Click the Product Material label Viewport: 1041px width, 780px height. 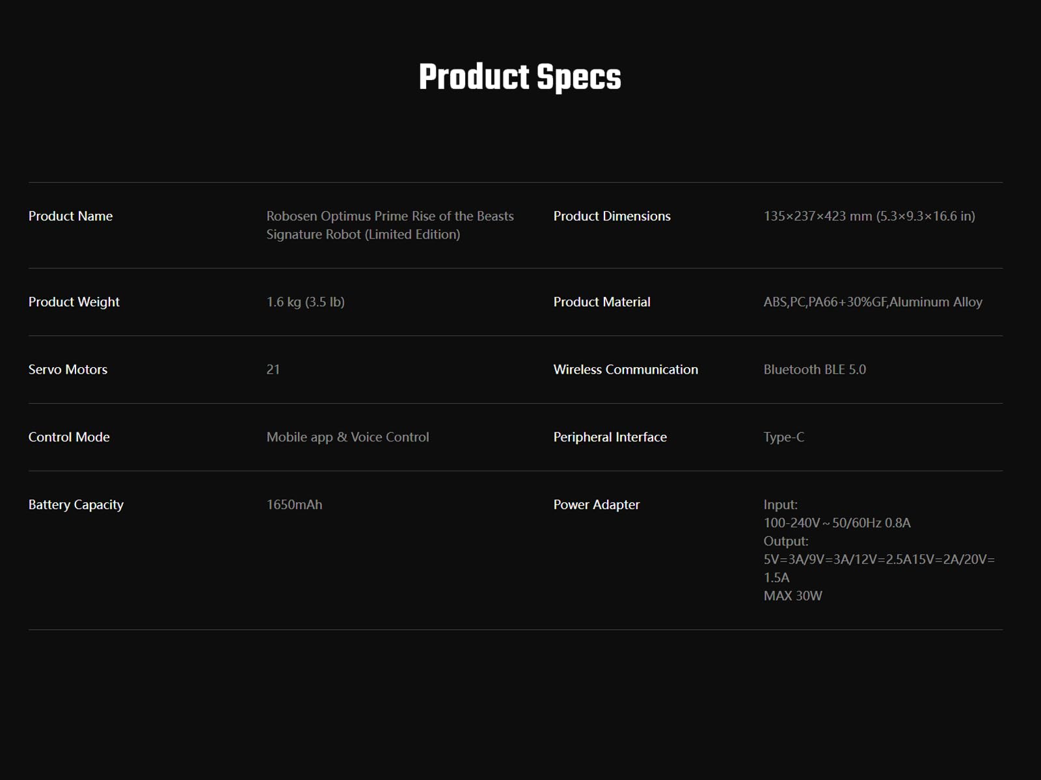tap(602, 302)
